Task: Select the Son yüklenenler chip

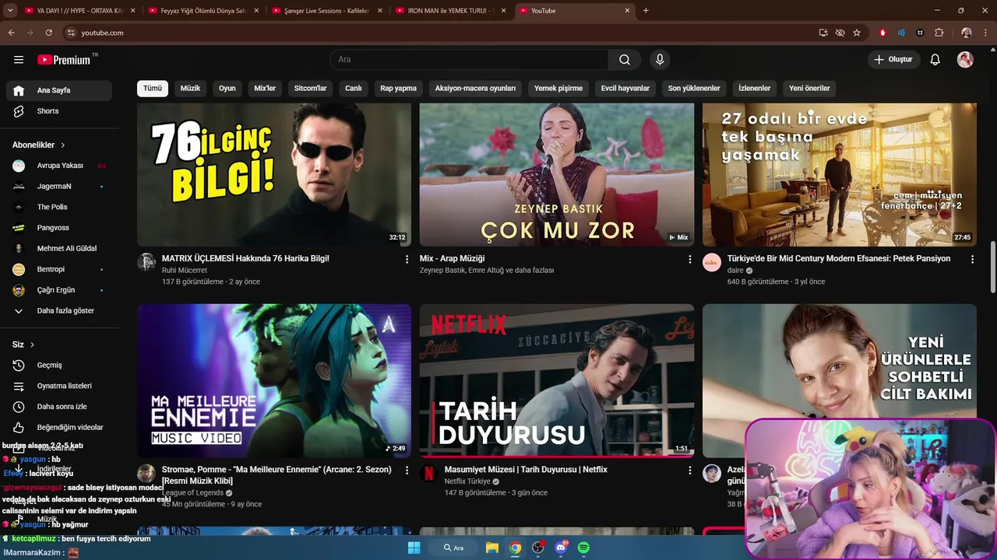Action: 694,88
